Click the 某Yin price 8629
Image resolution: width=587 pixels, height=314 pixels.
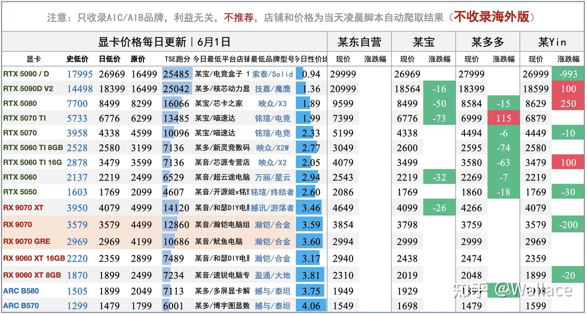[x=536, y=104]
